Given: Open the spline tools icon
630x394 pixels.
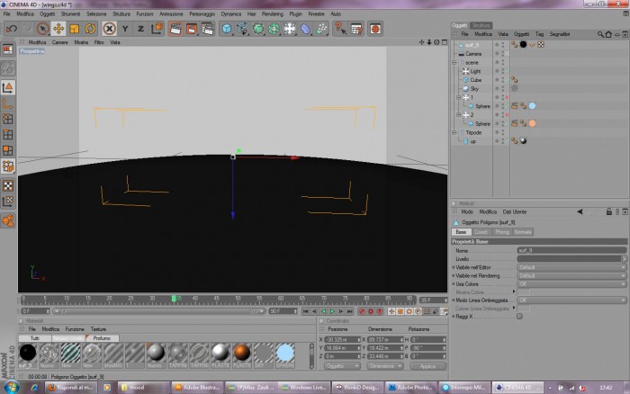Looking at the screenshot, I should [242, 29].
